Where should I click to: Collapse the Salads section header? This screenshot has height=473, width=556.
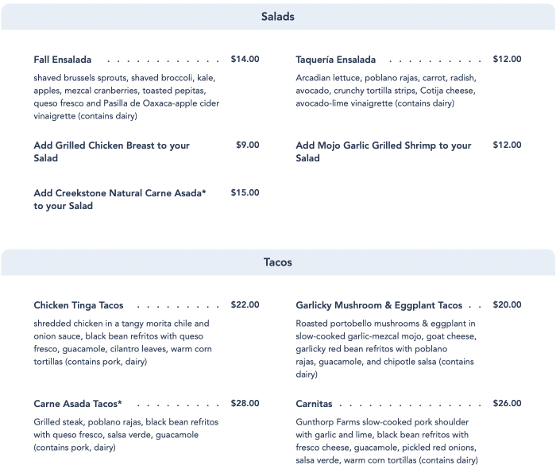(278, 17)
